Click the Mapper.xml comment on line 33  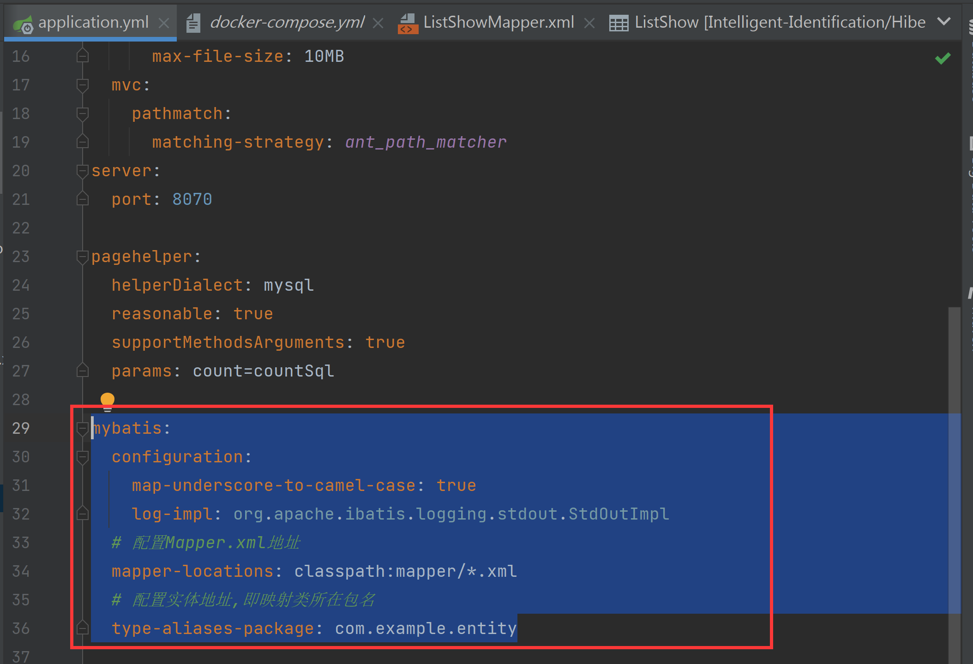point(206,543)
